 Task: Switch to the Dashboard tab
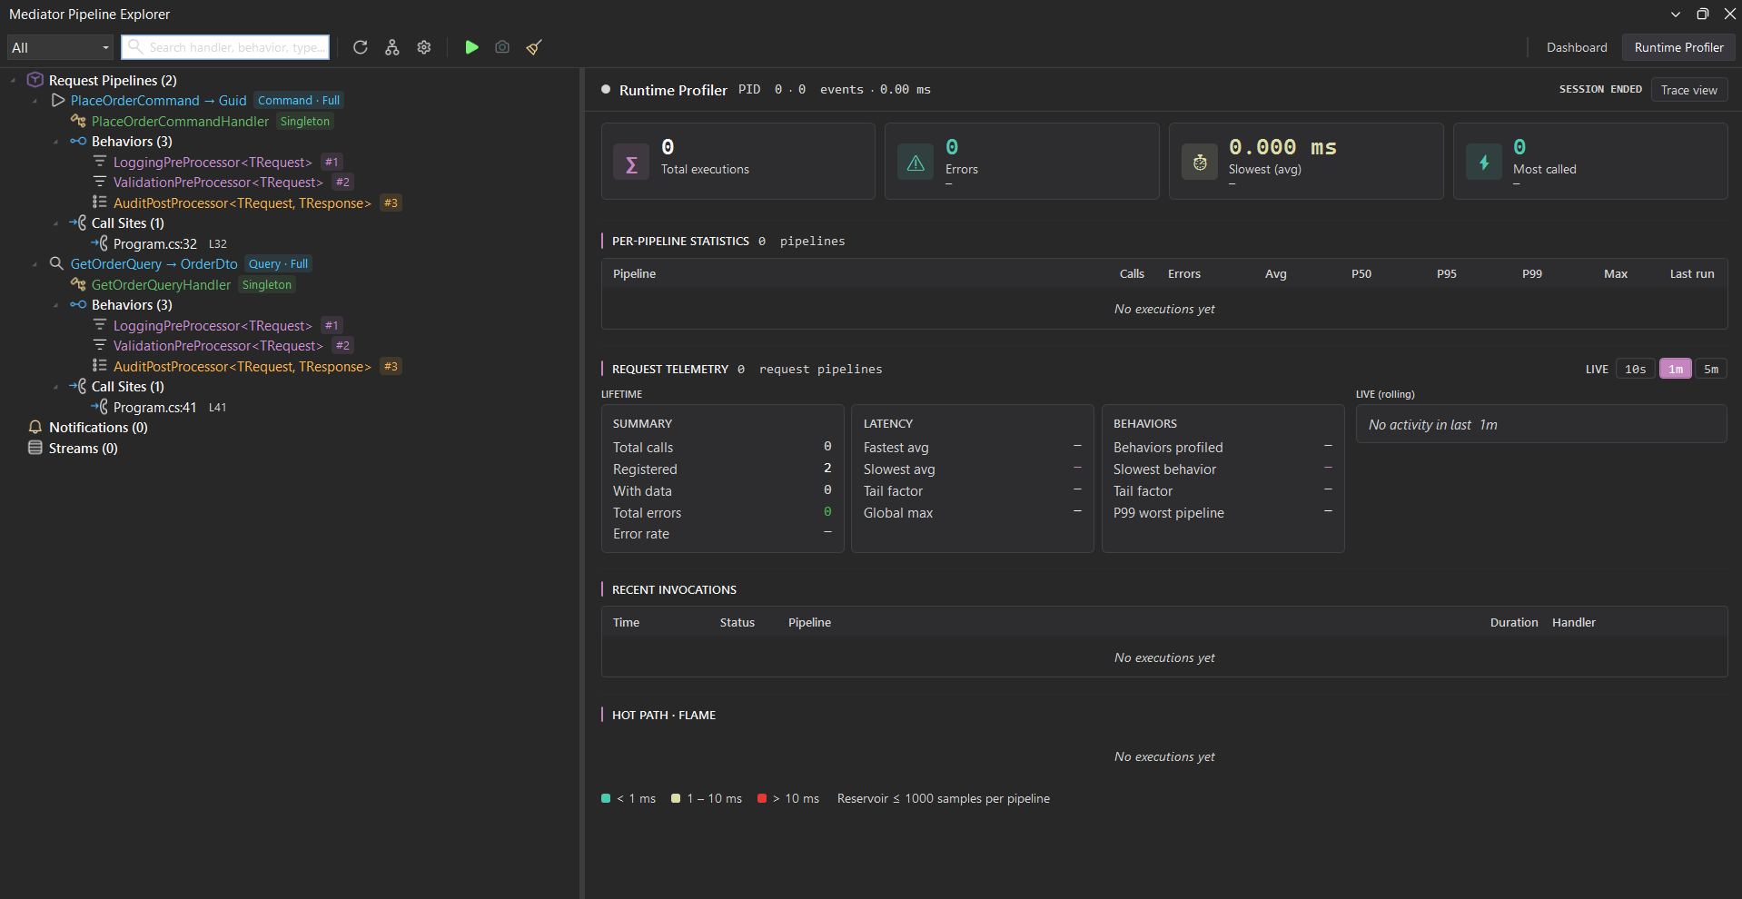click(1577, 47)
